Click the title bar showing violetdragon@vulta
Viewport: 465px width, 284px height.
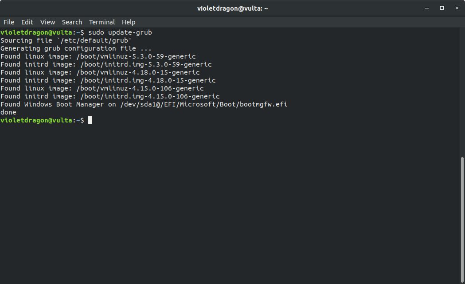click(x=232, y=8)
